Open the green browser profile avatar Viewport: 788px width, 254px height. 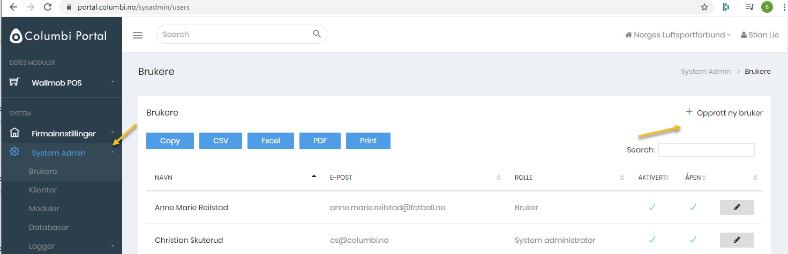click(767, 7)
